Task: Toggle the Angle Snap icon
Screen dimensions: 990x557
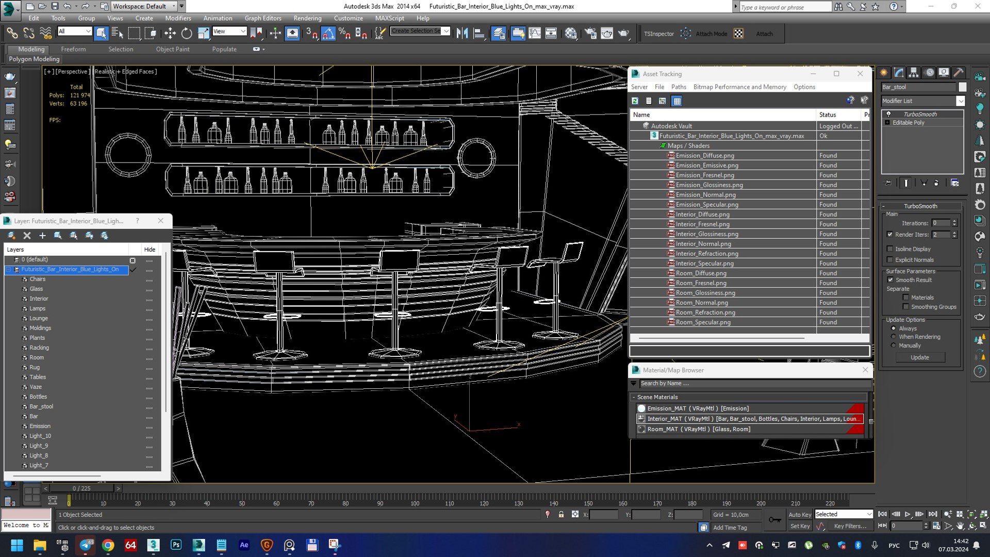Action: 328,34
